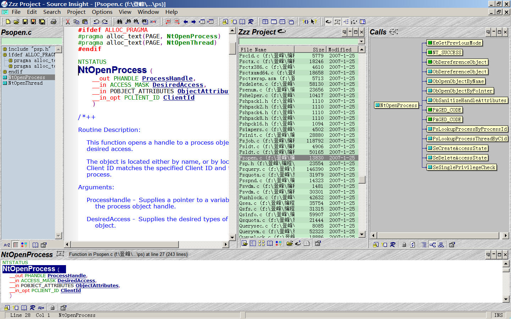Viewport: 511px width, 319px height.
Task: Click the Go Back blue arrow
Action: 186,22
